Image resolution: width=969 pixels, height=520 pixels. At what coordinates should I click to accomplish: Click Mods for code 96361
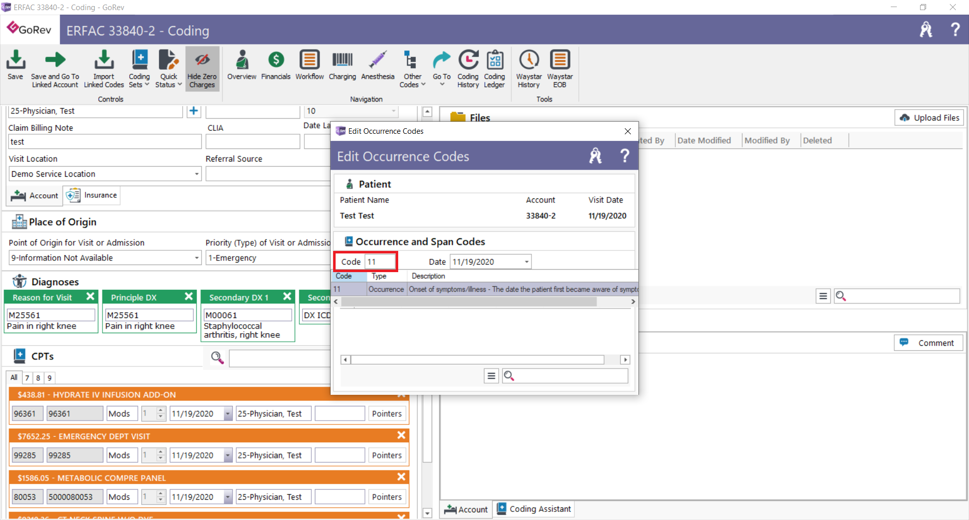122,413
